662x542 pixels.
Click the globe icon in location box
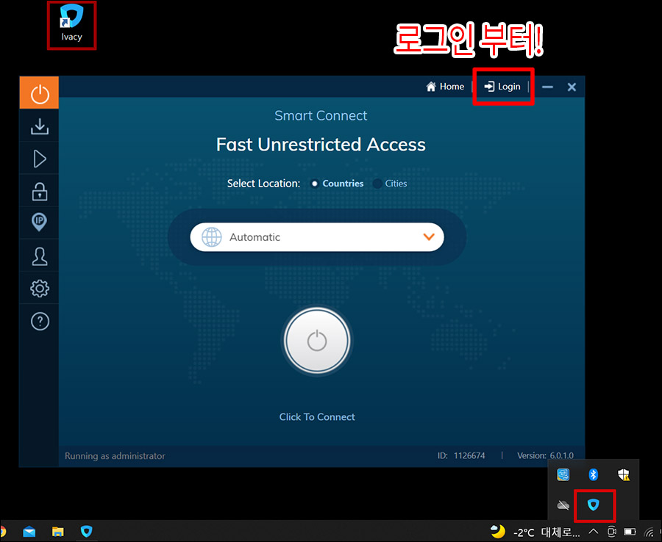pyautogui.click(x=212, y=237)
